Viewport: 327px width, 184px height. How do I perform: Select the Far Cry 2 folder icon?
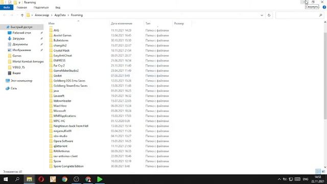[x=51, y=65]
